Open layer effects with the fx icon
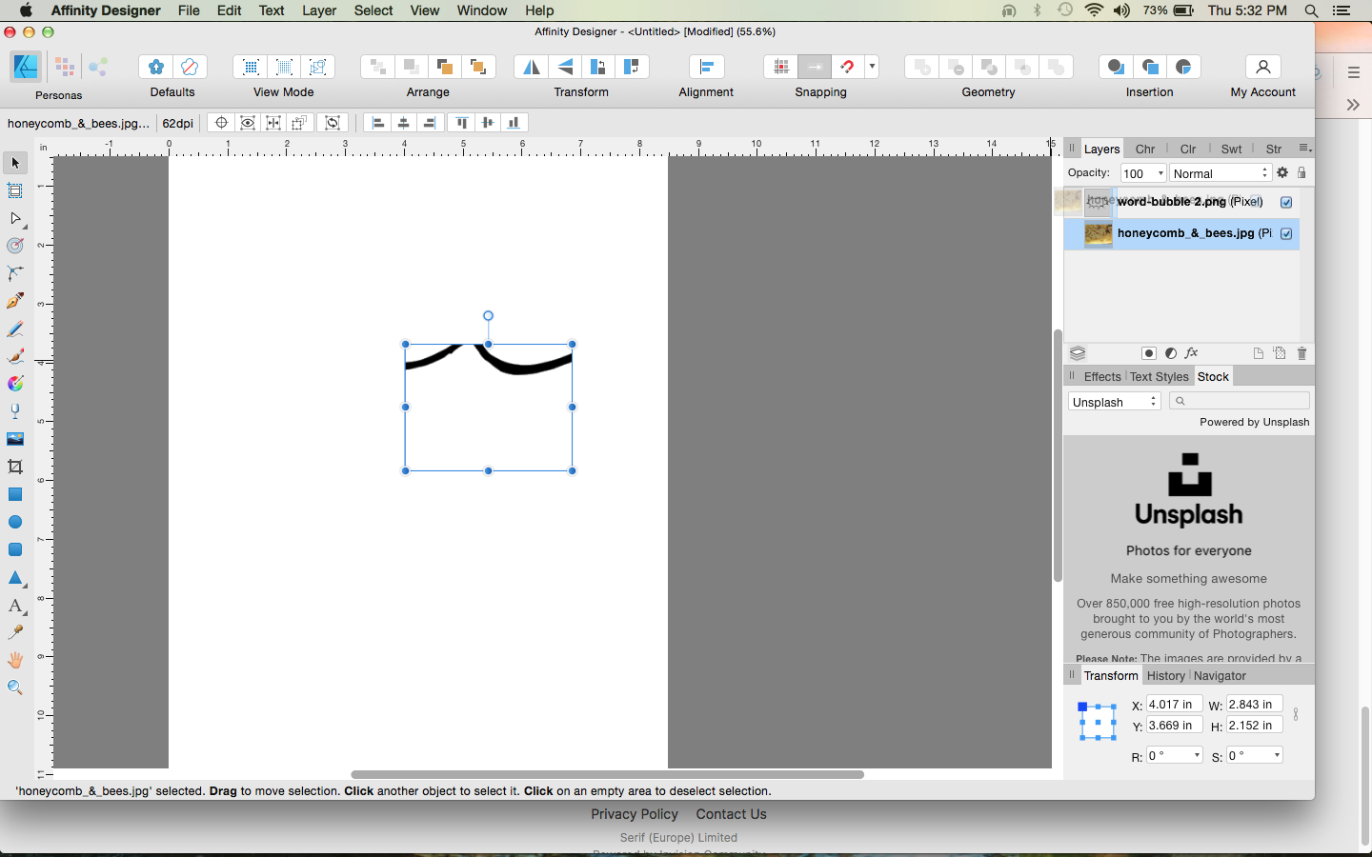Image resolution: width=1372 pixels, height=857 pixels. [1191, 353]
